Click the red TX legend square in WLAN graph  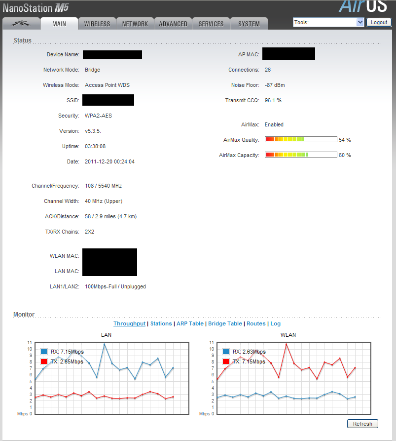226,361
